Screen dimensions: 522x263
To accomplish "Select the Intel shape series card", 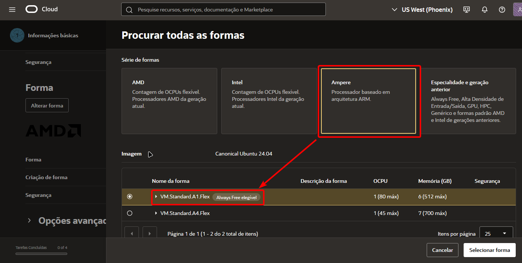I will [x=269, y=101].
